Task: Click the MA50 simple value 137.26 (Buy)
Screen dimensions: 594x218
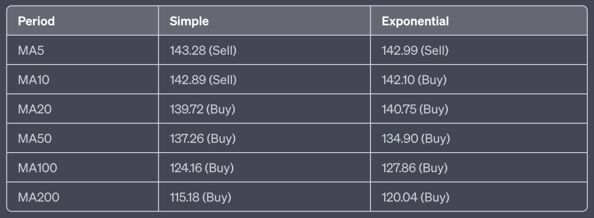Action: click(x=202, y=139)
